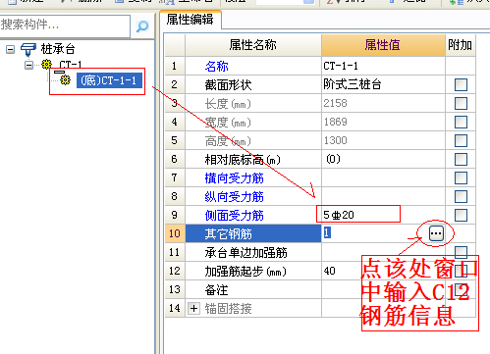
Task: Click the 其它钢筋 value field showing 1
Action: (x=375, y=233)
